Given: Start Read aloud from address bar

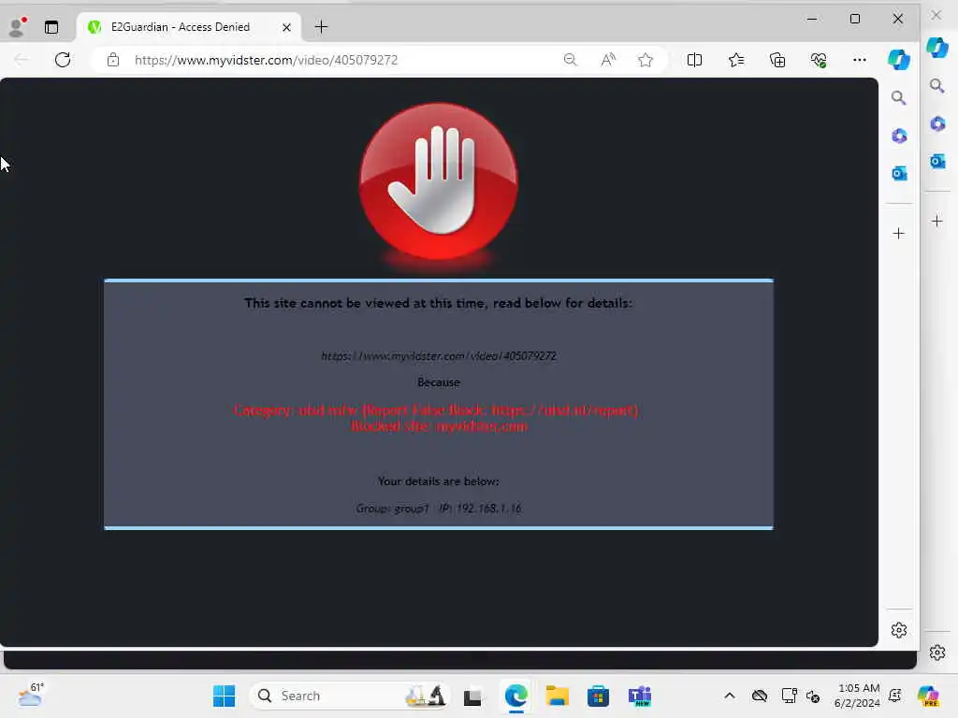Looking at the screenshot, I should (608, 60).
